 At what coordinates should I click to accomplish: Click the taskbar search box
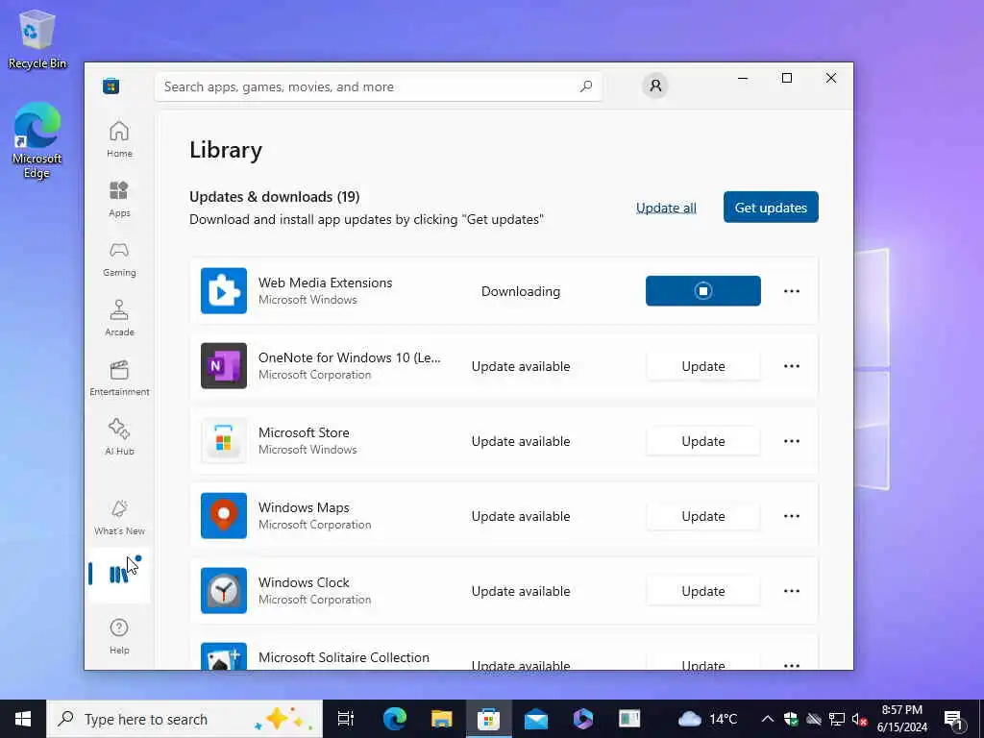pyautogui.click(x=184, y=719)
